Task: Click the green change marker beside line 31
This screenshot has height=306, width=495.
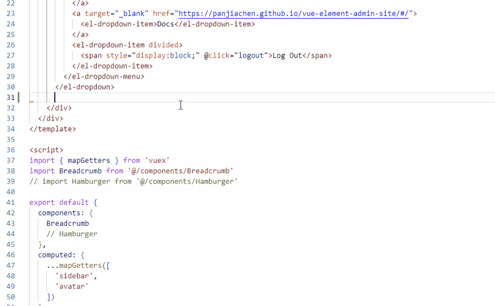Action: pos(18,97)
